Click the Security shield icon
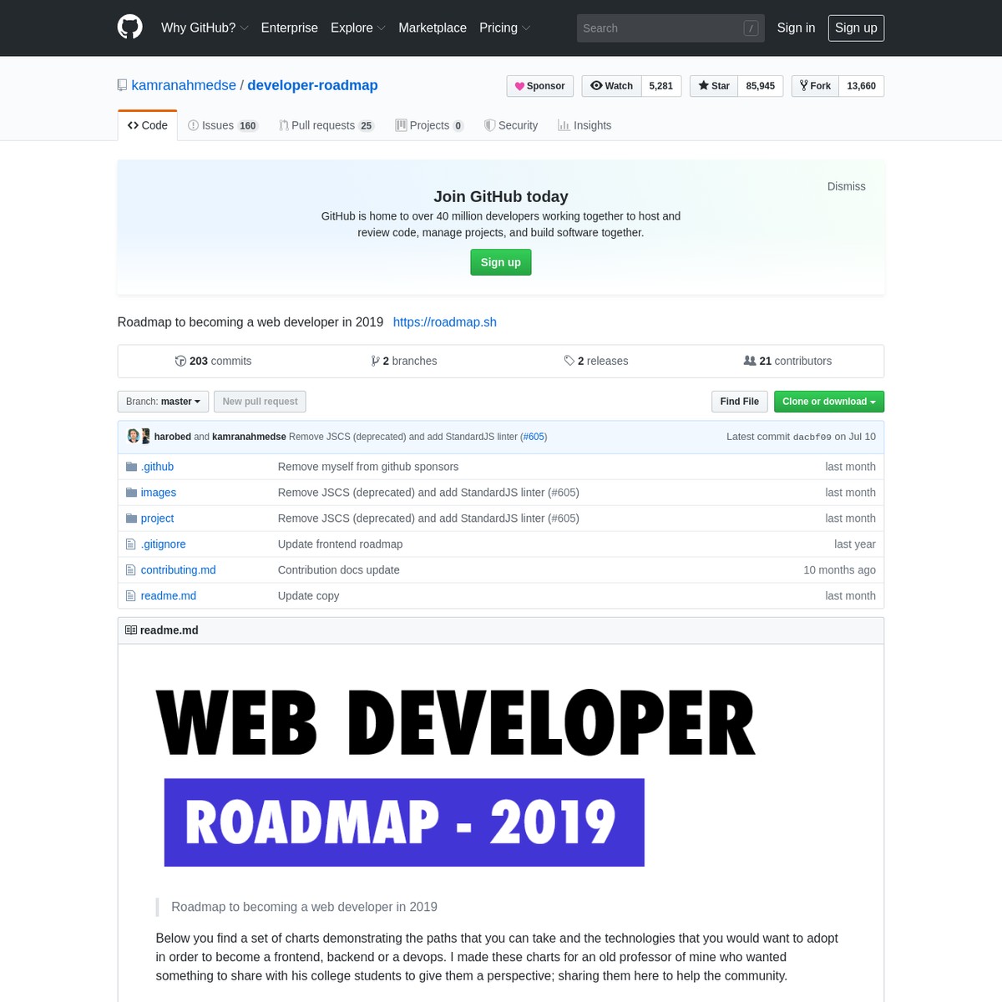 (x=490, y=125)
